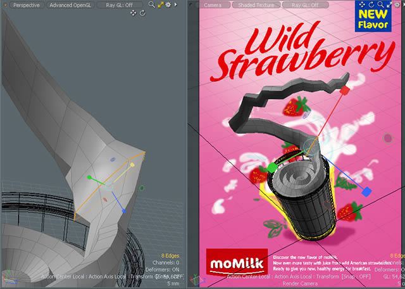Click the 'Deformers: ON' text in left viewport

[163, 269]
